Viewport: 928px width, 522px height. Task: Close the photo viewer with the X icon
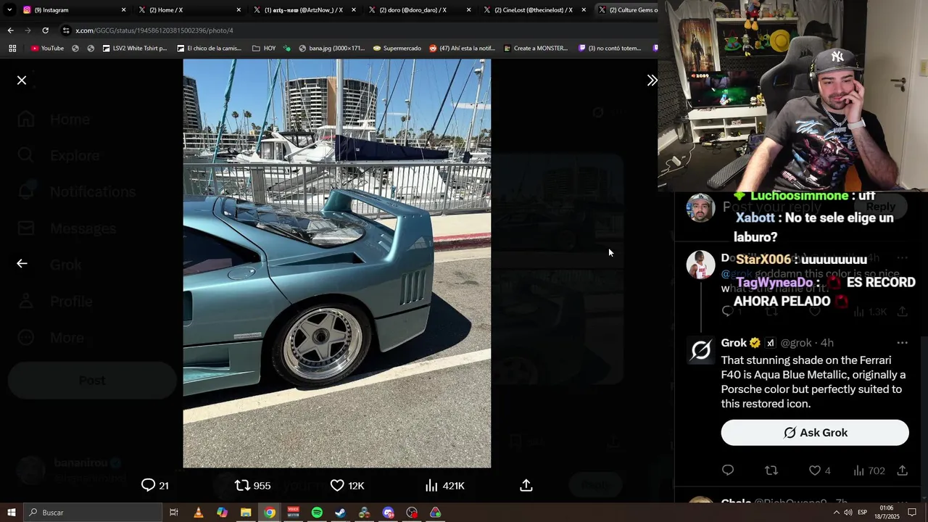click(22, 80)
